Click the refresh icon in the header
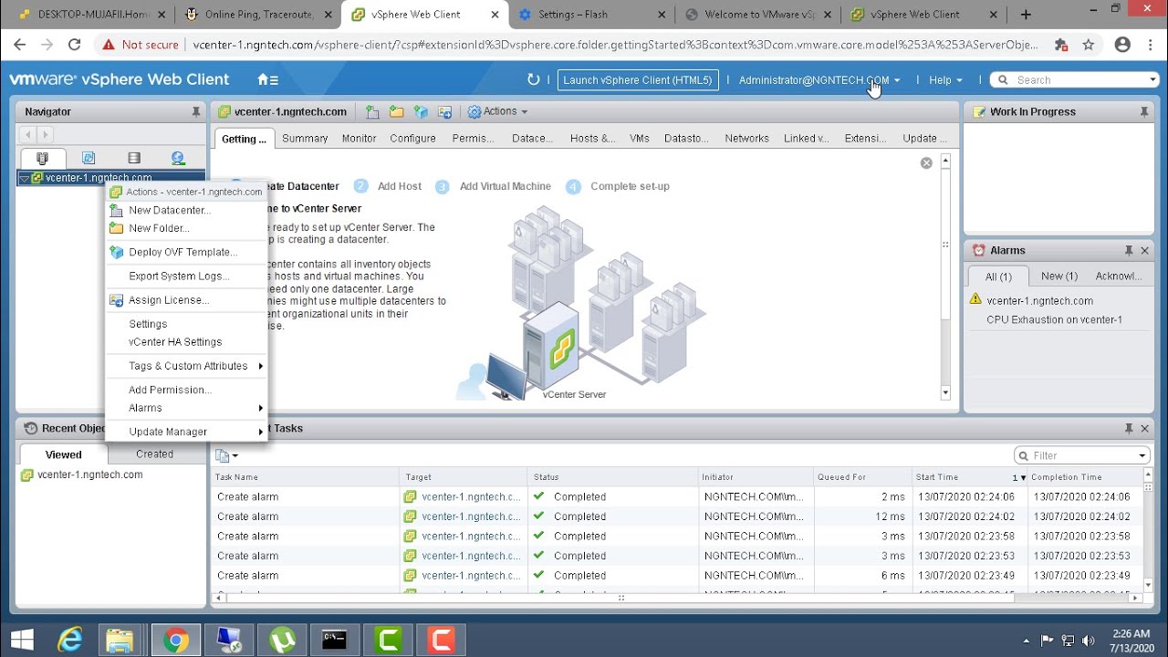The height and width of the screenshot is (657, 1168). coord(534,80)
